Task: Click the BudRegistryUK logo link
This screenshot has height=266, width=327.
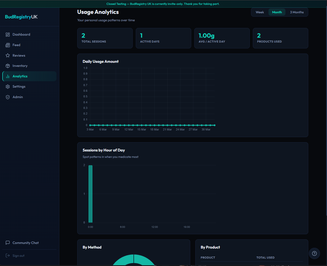Action: pyautogui.click(x=21, y=17)
